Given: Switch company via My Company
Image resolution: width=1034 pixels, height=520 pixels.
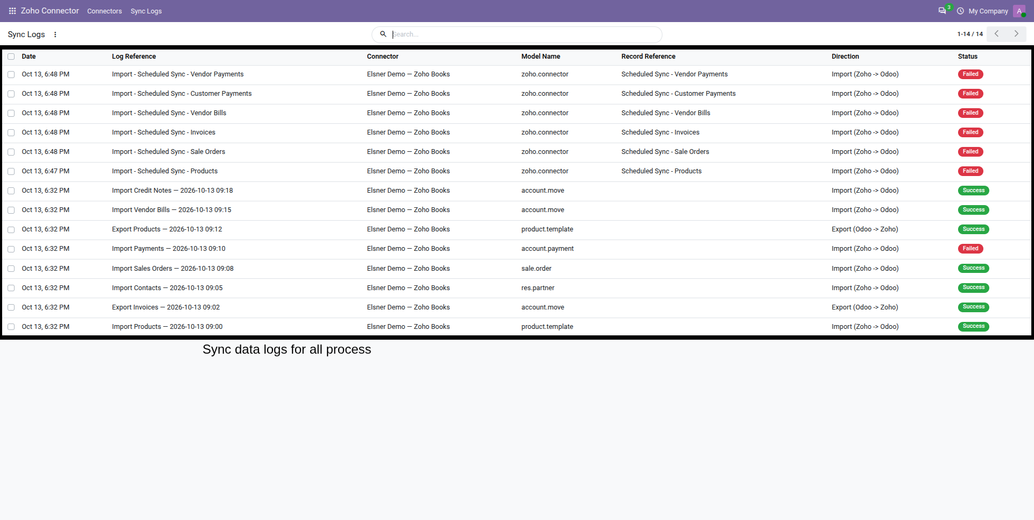Looking at the screenshot, I should click(x=988, y=11).
